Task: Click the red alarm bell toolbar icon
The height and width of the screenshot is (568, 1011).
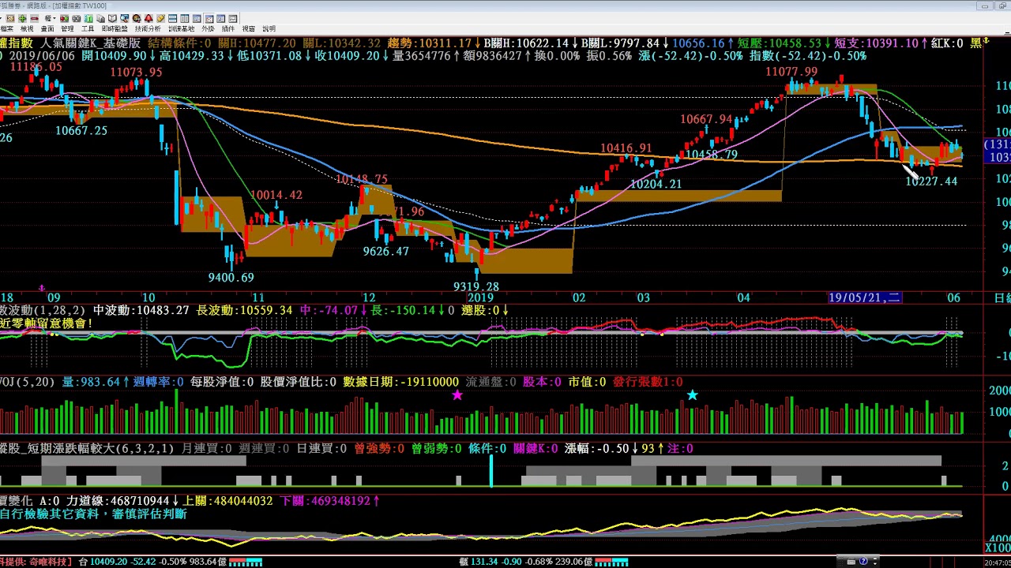Action: (148, 18)
